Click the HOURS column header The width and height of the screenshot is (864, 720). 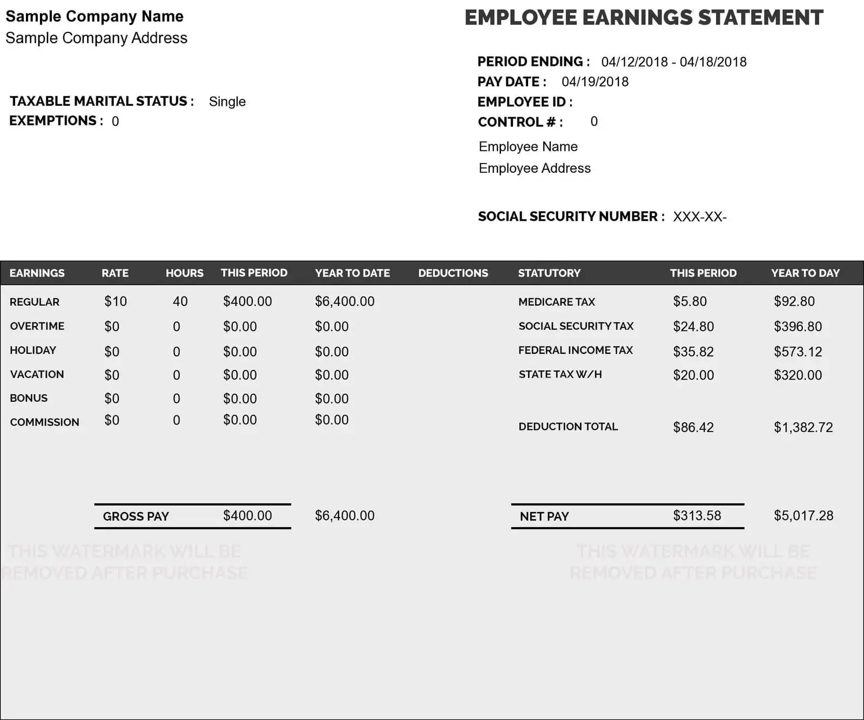coord(184,273)
